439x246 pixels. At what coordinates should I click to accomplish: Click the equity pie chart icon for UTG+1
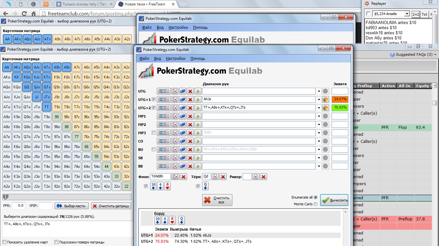pyautogui.click(x=326, y=100)
